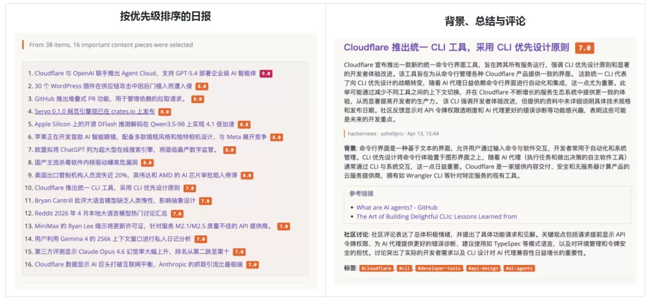The height and width of the screenshot is (304, 651).
Task: Open the 30 个 WordPress 插件 supply-chain attack item
Action: pyautogui.click(x=113, y=86)
